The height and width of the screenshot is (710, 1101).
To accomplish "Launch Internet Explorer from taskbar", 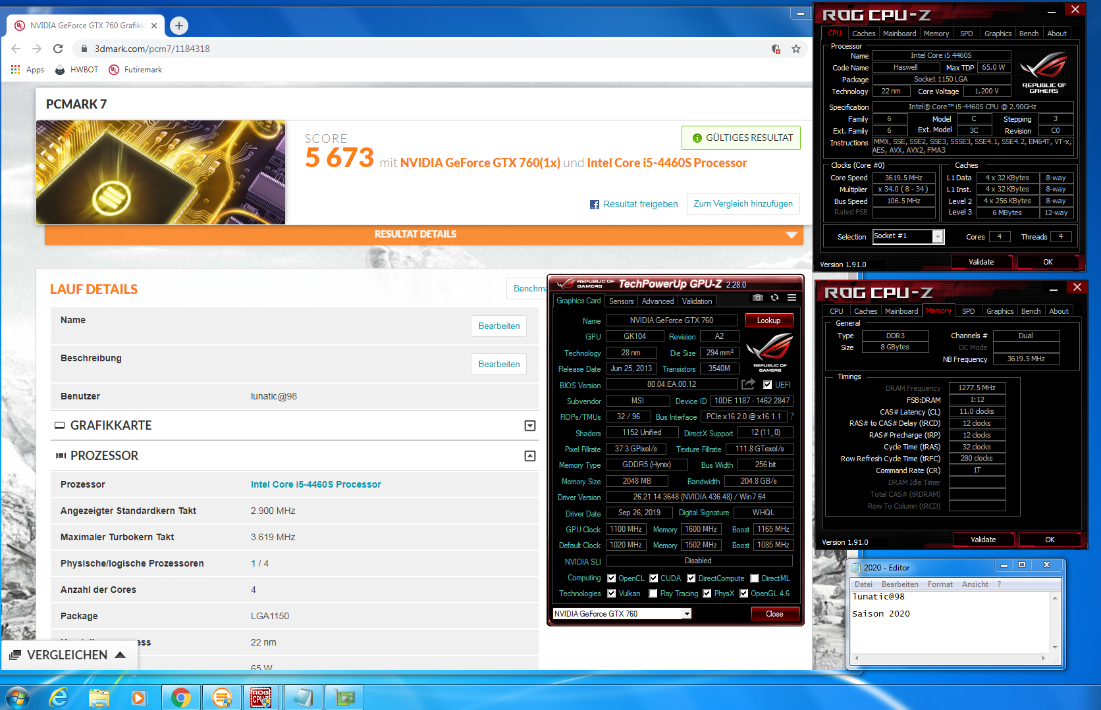I will (59, 697).
